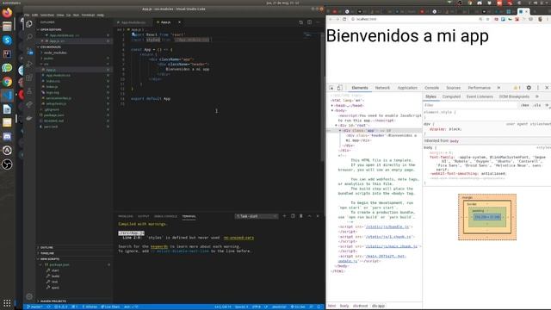This screenshot has height=310, width=551.
Task: Open Discord from Ubuntu dock
Action: (x=7, y=136)
